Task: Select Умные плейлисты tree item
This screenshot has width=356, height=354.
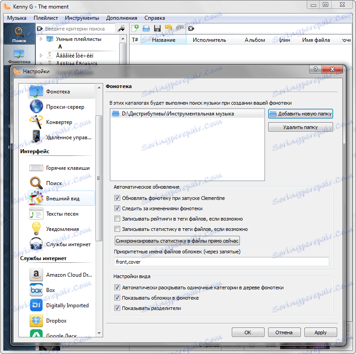Action: click(x=78, y=39)
